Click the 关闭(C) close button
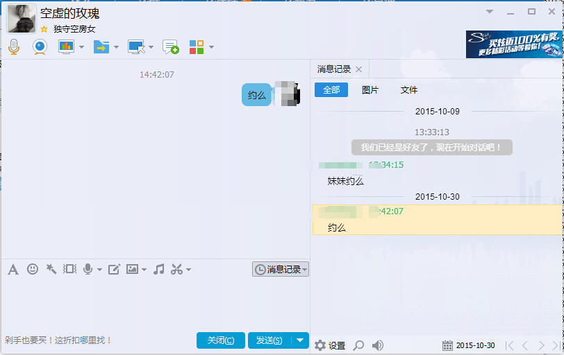 coord(220,340)
